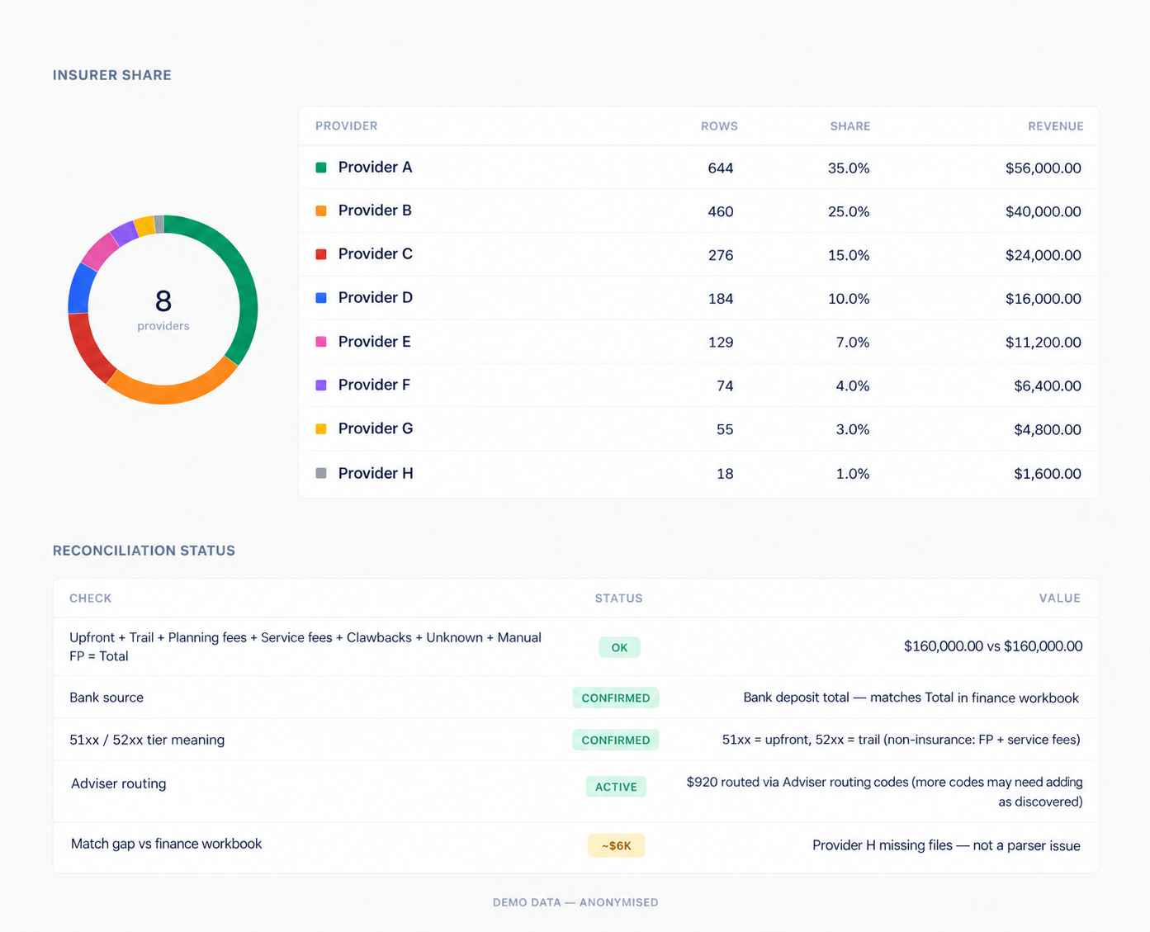The width and height of the screenshot is (1150, 932).
Task: Click the ~$6K match gap badge
Action: [x=616, y=845]
